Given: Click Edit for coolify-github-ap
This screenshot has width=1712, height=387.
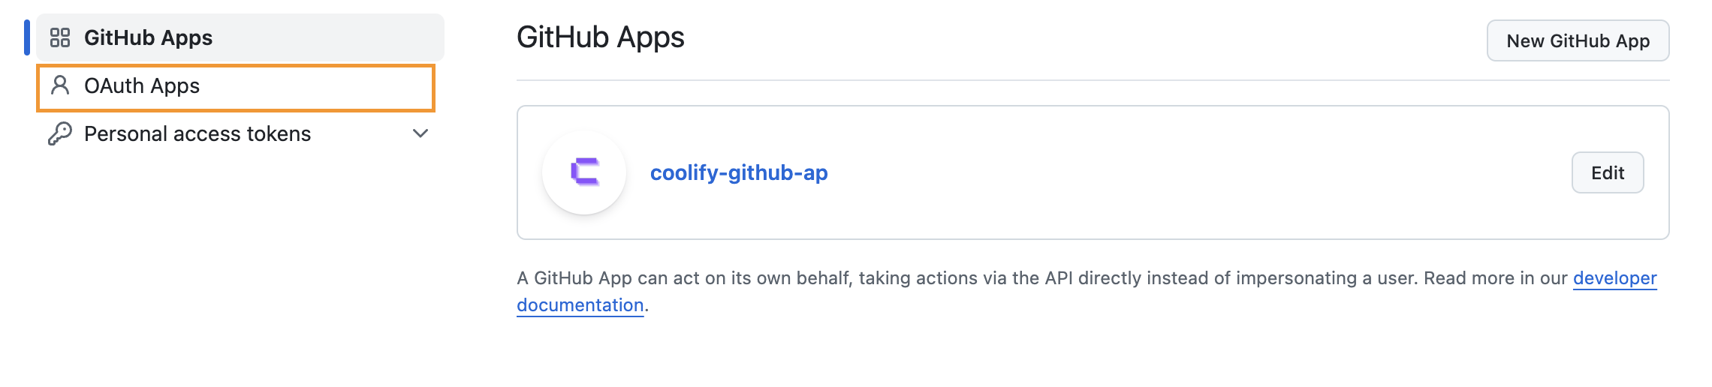Looking at the screenshot, I should point(1608,172).
